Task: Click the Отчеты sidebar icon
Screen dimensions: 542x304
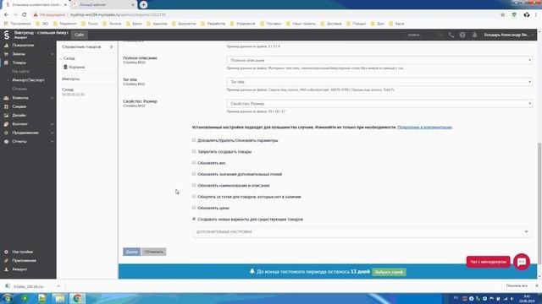Action: pyautogui.click(x=6, y=142)
